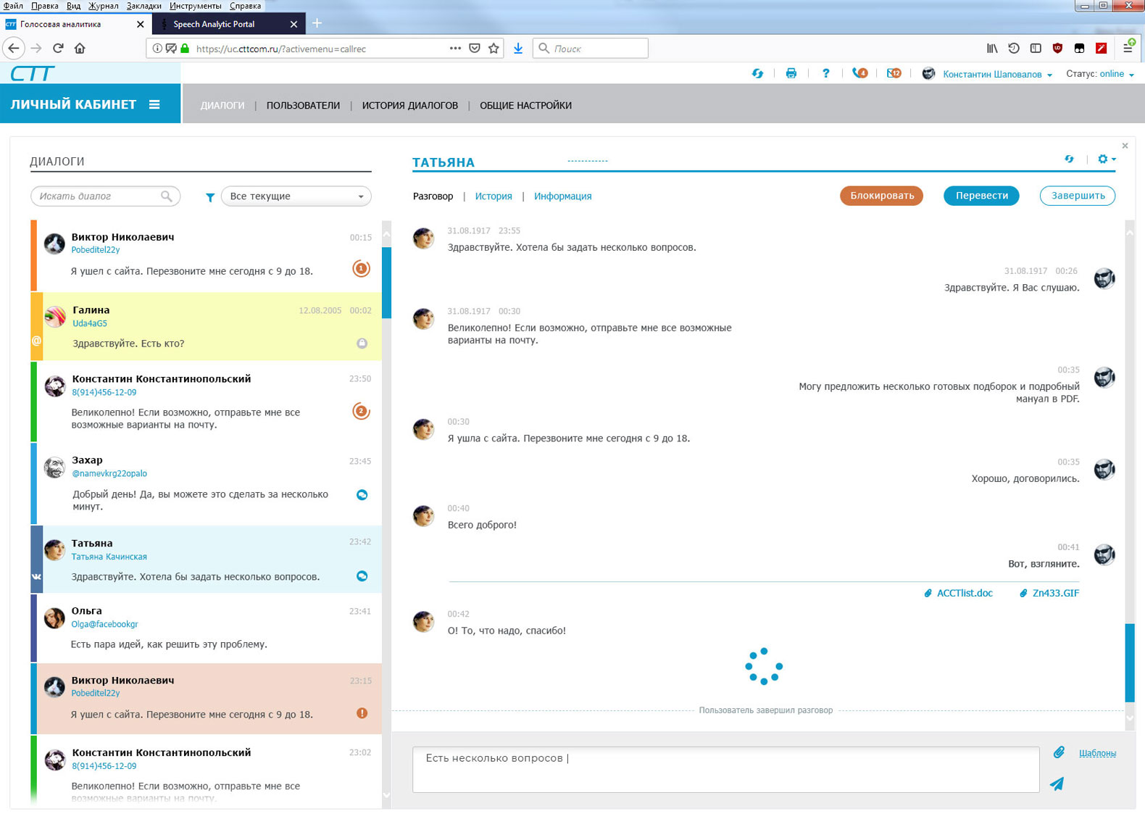The width and height of the screenshot is (1145, 827).
Task: Click browser home button
Action: point(80,49)
